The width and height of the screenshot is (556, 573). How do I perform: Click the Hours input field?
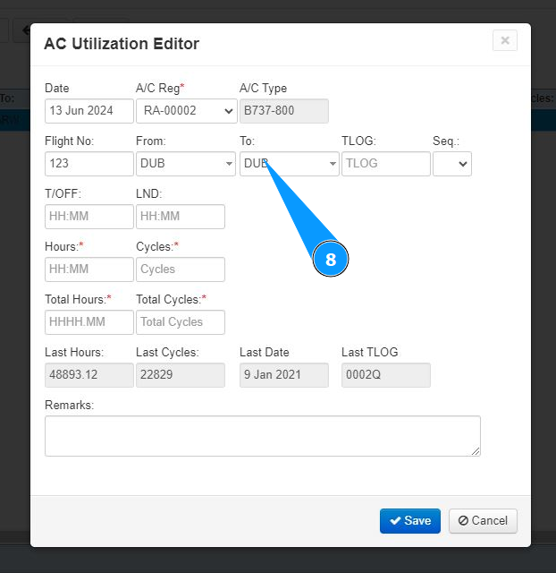88,269
